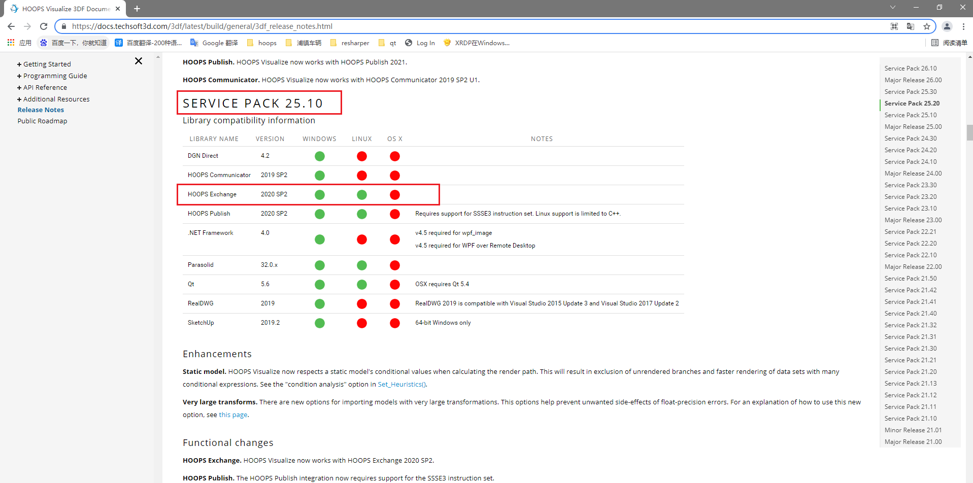Viewport: 973px width, 483px height.
Task: Open the XRDP Windows bookmark
Action: (x=477, y=43)
